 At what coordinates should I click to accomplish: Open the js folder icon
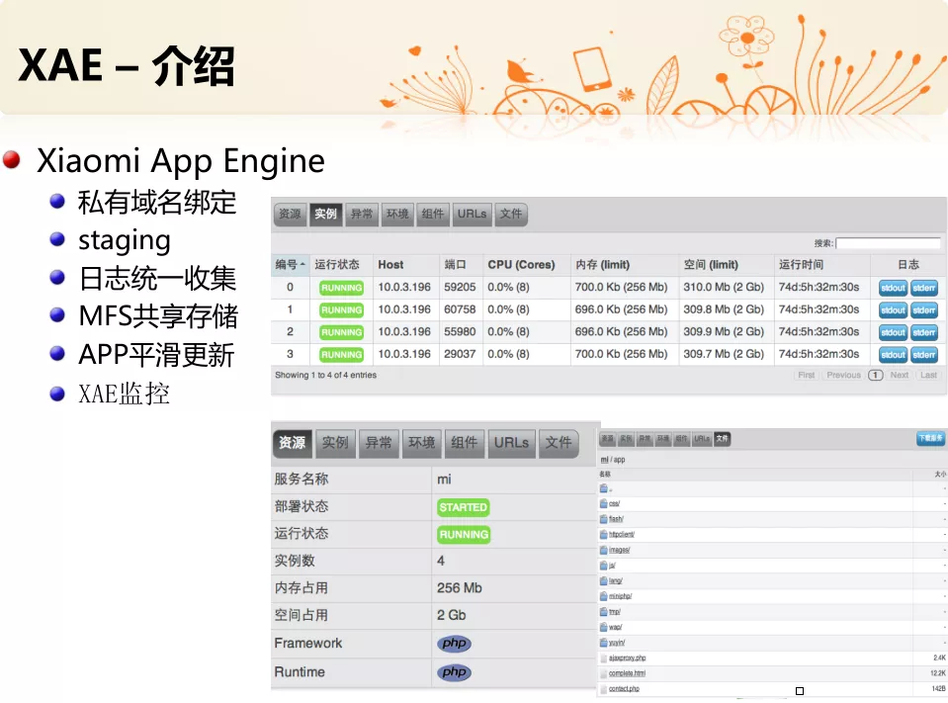603,566
